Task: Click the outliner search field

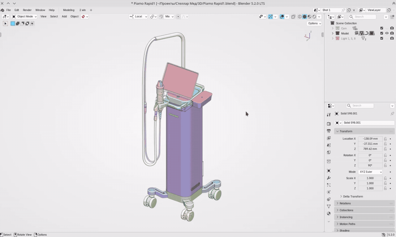Action: [x=362, y=17]
